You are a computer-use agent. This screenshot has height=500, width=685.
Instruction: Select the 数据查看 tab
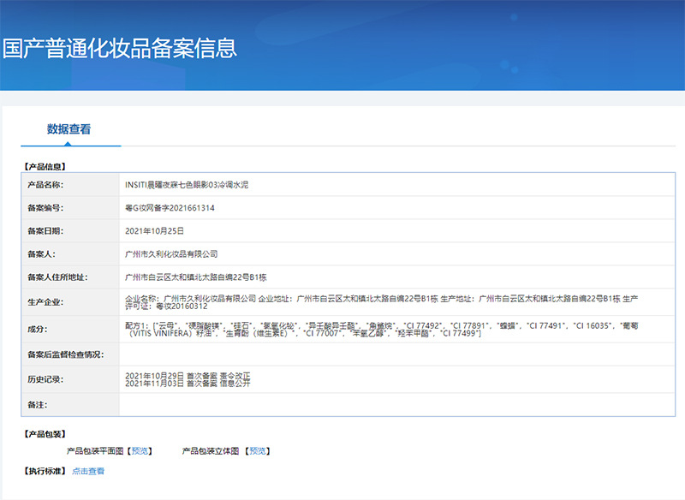tap(69, 129)
